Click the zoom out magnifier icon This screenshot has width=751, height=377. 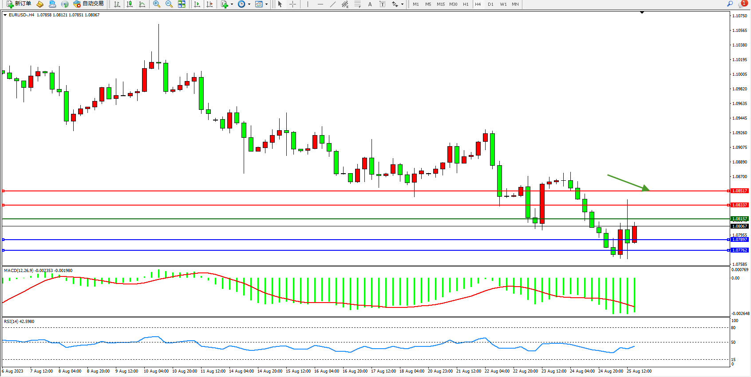[x=169, y=4]
